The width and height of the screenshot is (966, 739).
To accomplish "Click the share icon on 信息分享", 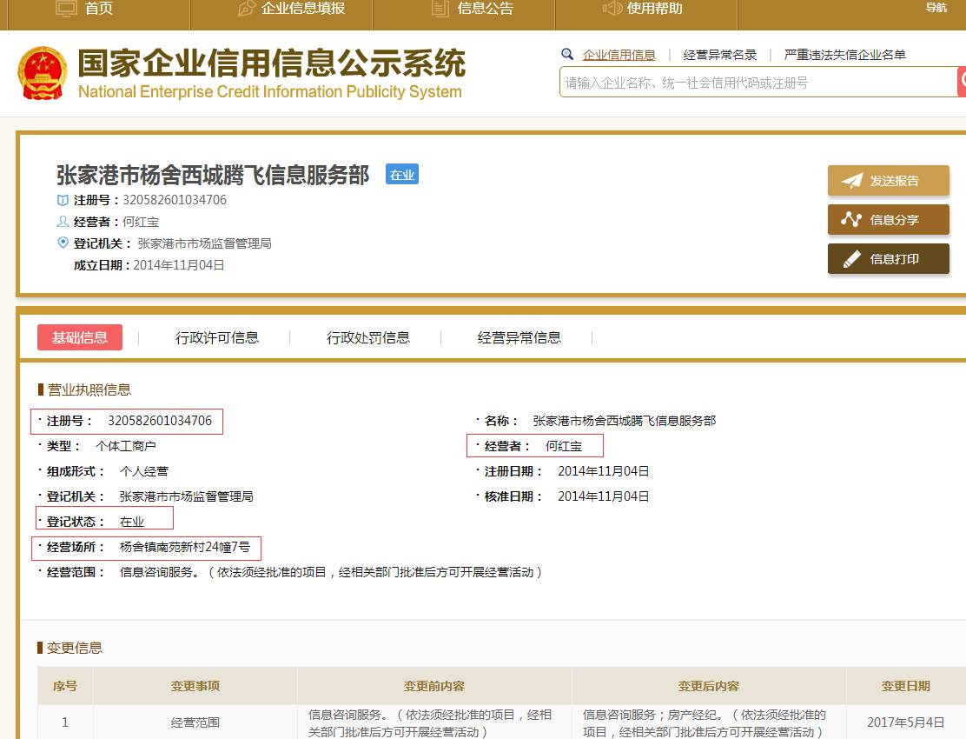I will click(x=852, y=220).
